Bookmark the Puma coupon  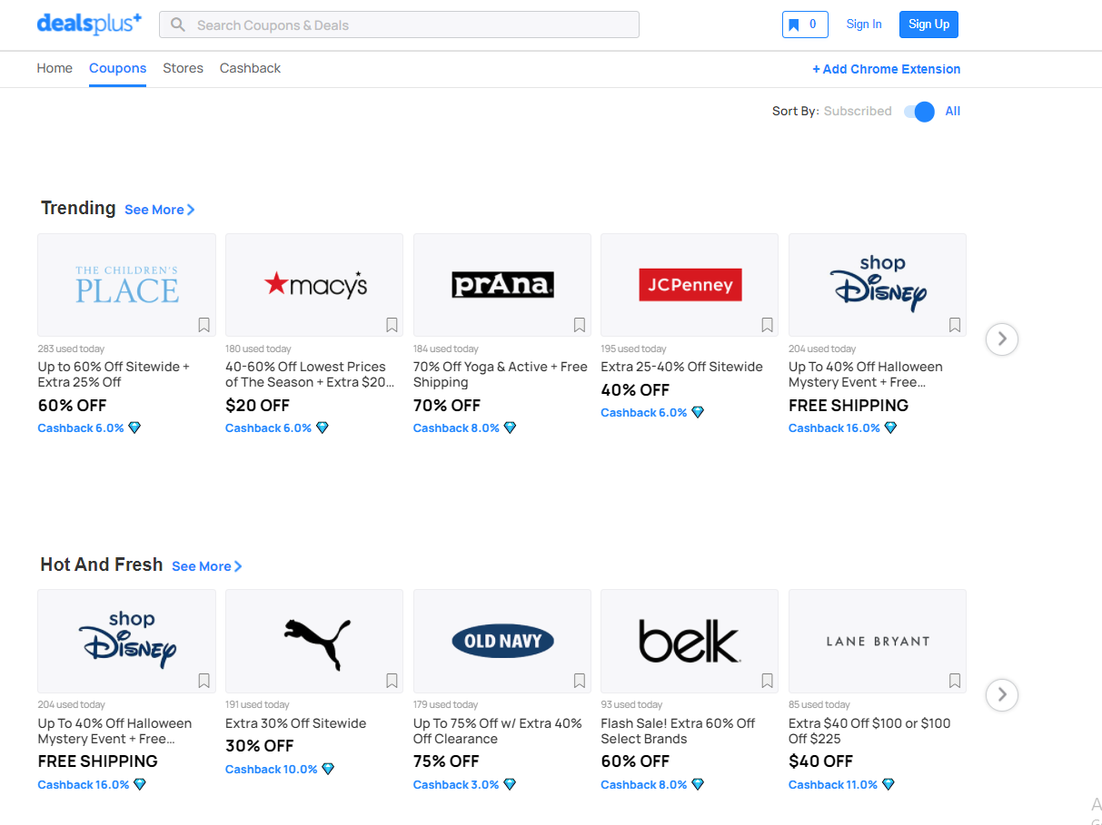[x=392, y=681]
